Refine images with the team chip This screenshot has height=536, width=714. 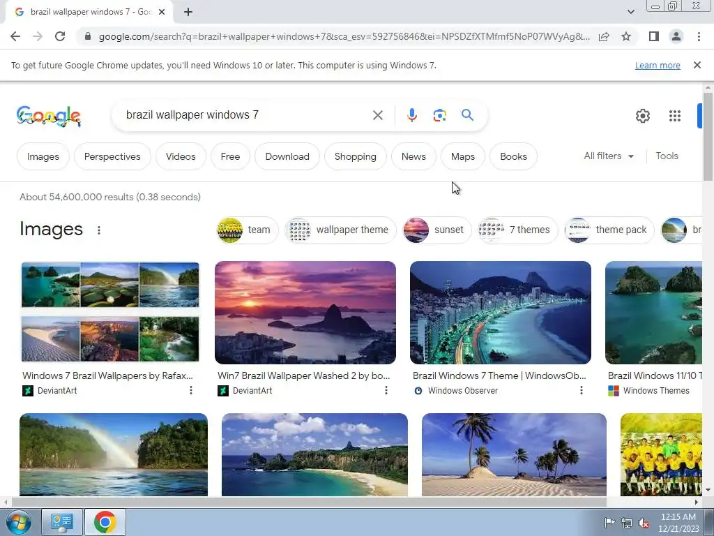click(x=248, y=230)
